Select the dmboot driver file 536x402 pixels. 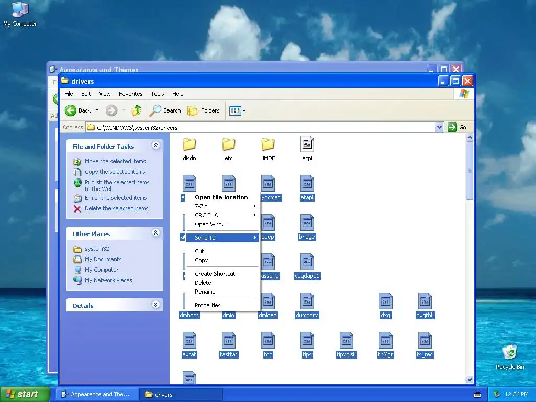tap(189, 315)
